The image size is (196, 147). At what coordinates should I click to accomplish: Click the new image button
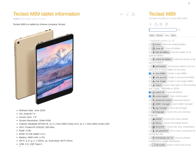[x=159, y=81]
